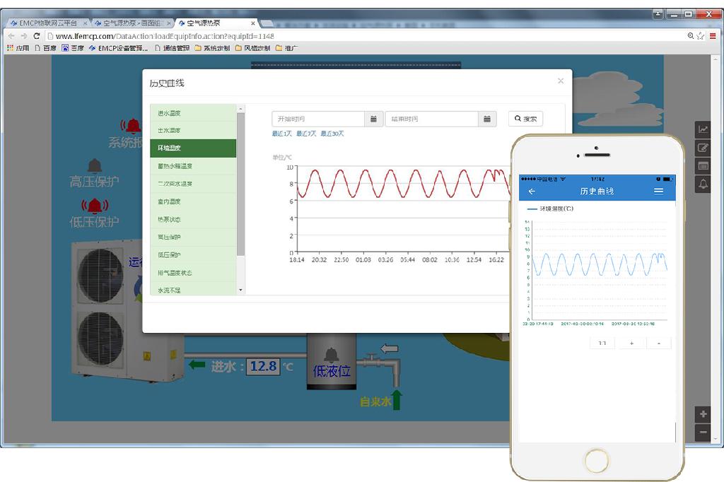
Task: Tap the - zoom button on phone chart
Action: click(x=658, y=343)
